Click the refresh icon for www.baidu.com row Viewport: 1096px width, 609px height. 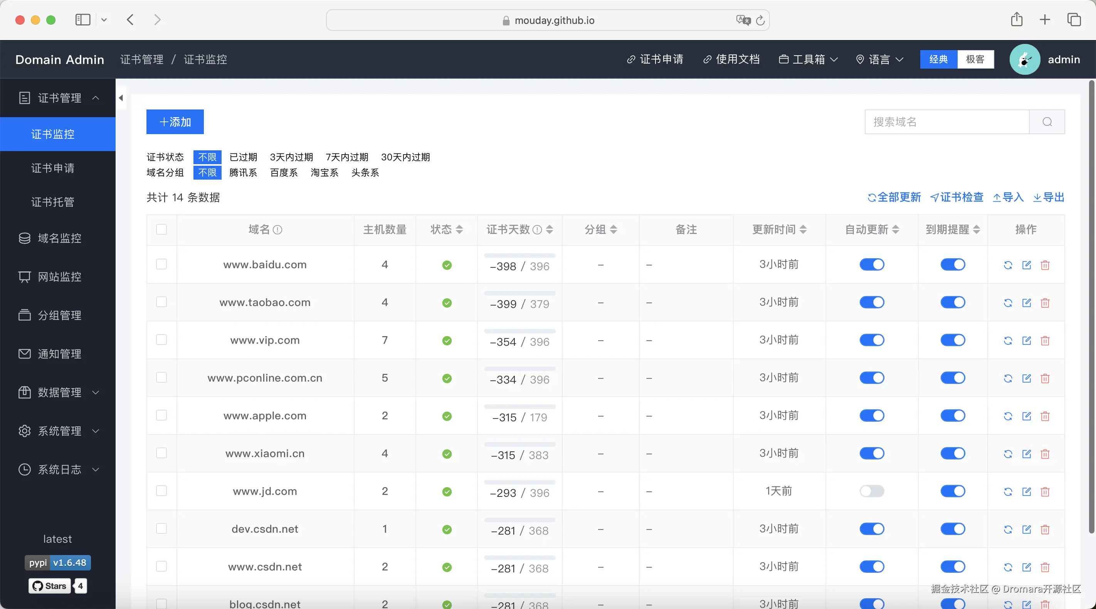pyautogui.click(x=1007, y=265)
